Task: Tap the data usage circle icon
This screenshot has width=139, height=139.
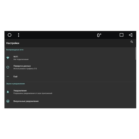Action: click(x=8, y=67)
